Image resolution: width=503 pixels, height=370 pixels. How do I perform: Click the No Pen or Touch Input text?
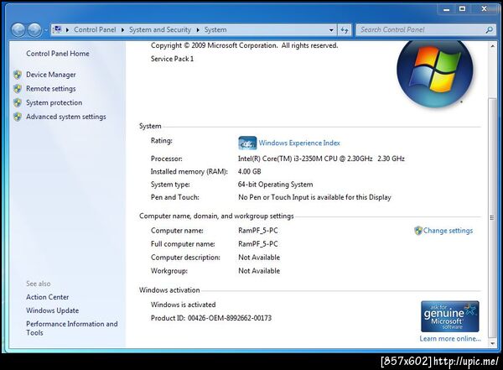pos(314,197)
